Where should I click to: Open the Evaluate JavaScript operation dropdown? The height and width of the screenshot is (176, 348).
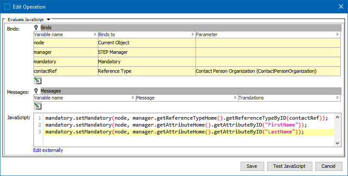[49, 19]
